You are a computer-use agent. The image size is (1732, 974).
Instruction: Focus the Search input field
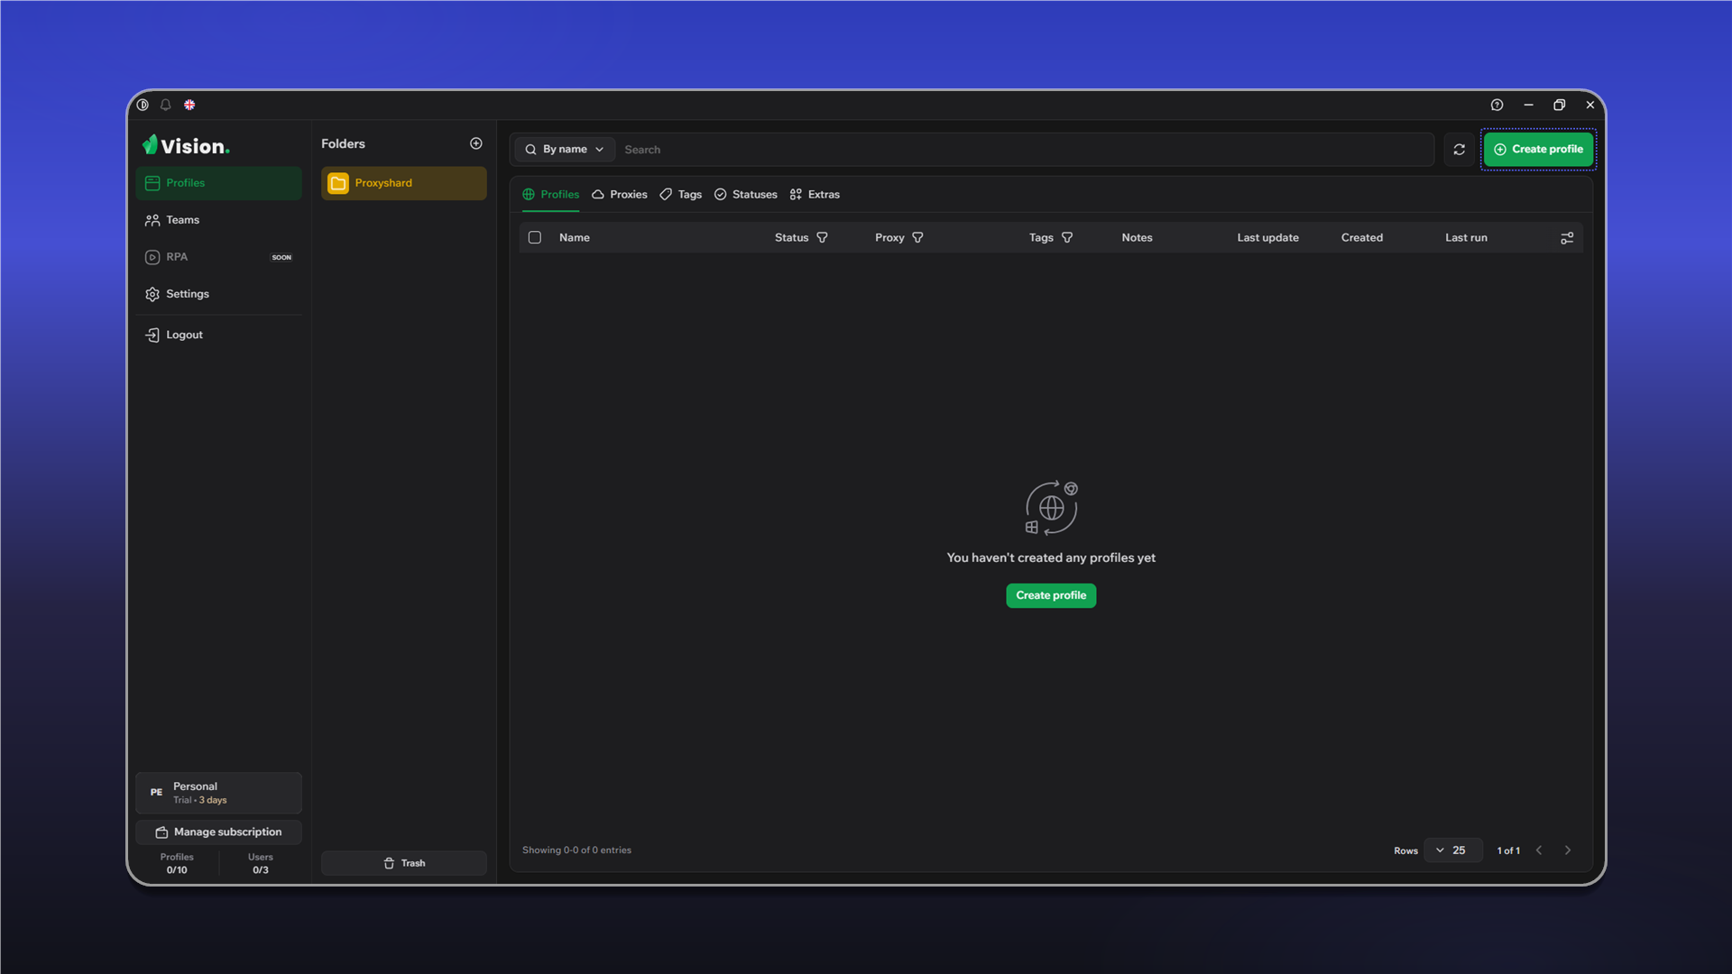pyautogui.click(x=1026, y=150)
